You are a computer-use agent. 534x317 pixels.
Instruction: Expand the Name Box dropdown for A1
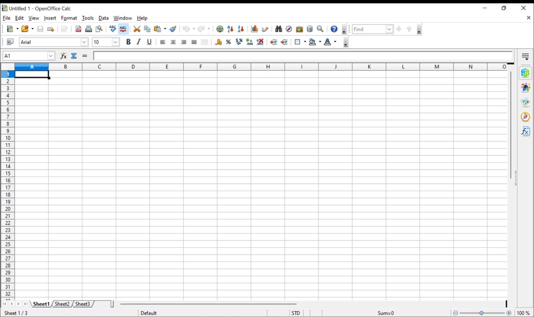point(51,56)
